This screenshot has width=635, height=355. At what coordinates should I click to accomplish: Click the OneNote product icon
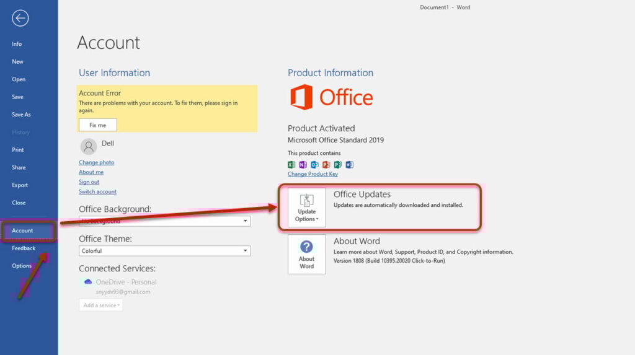coord(303,164)
